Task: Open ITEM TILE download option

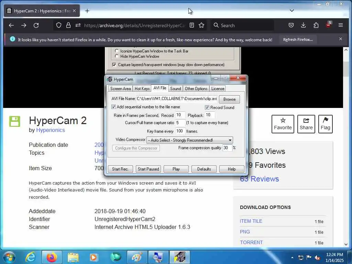Action: 251,221
